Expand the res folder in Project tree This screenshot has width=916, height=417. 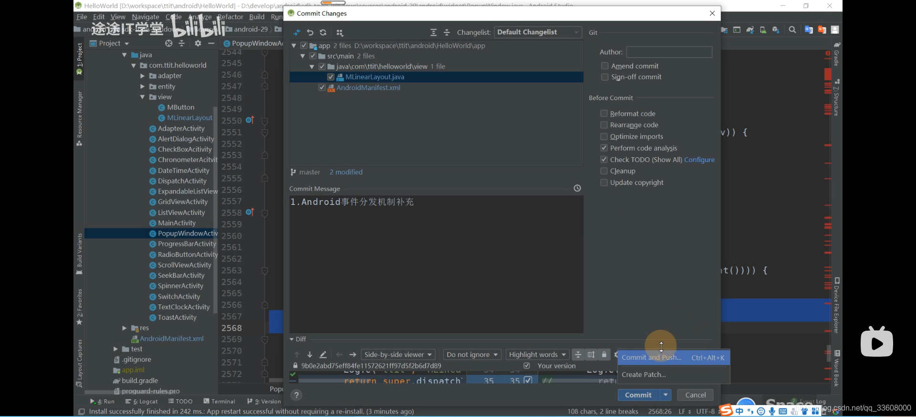(124, 328)
